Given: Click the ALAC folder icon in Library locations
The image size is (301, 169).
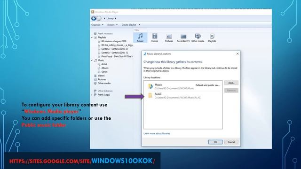Looking at the screenshot, I should [150, 95].
